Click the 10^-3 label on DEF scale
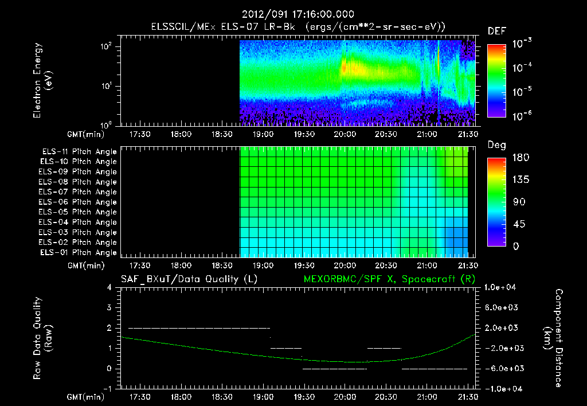Viewport: 587px width, 406px height. click(x=522, y=44)
